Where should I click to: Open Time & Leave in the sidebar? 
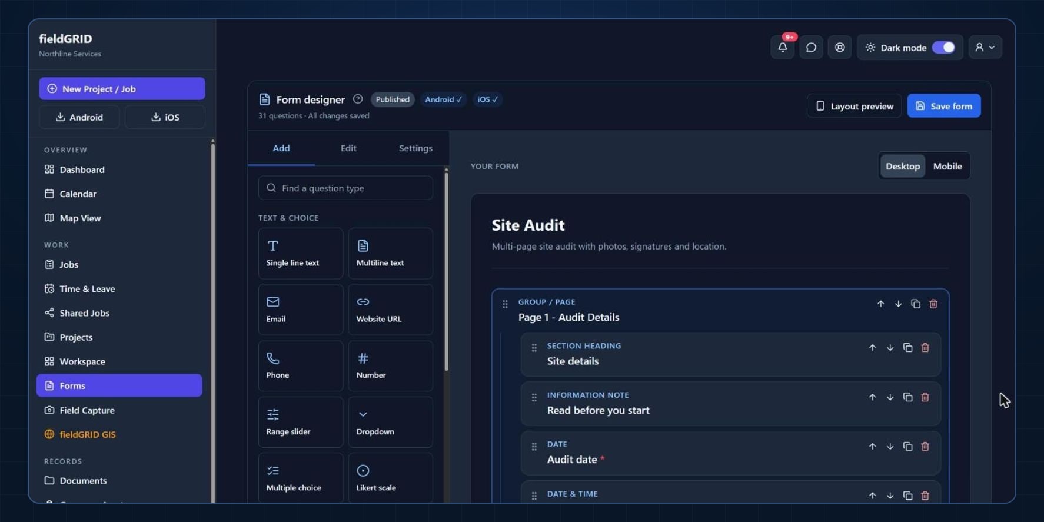click(119, 289)
